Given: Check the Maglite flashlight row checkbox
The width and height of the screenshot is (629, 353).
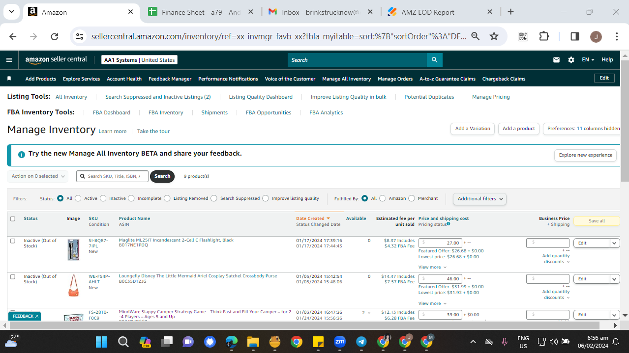Looking at the screenshot, I should tap(13, 241).
